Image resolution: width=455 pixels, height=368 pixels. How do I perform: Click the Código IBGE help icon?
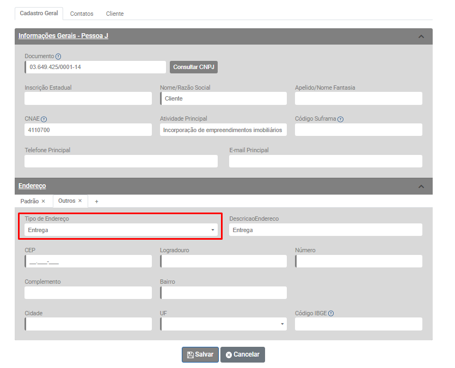(x=331, y=313)
